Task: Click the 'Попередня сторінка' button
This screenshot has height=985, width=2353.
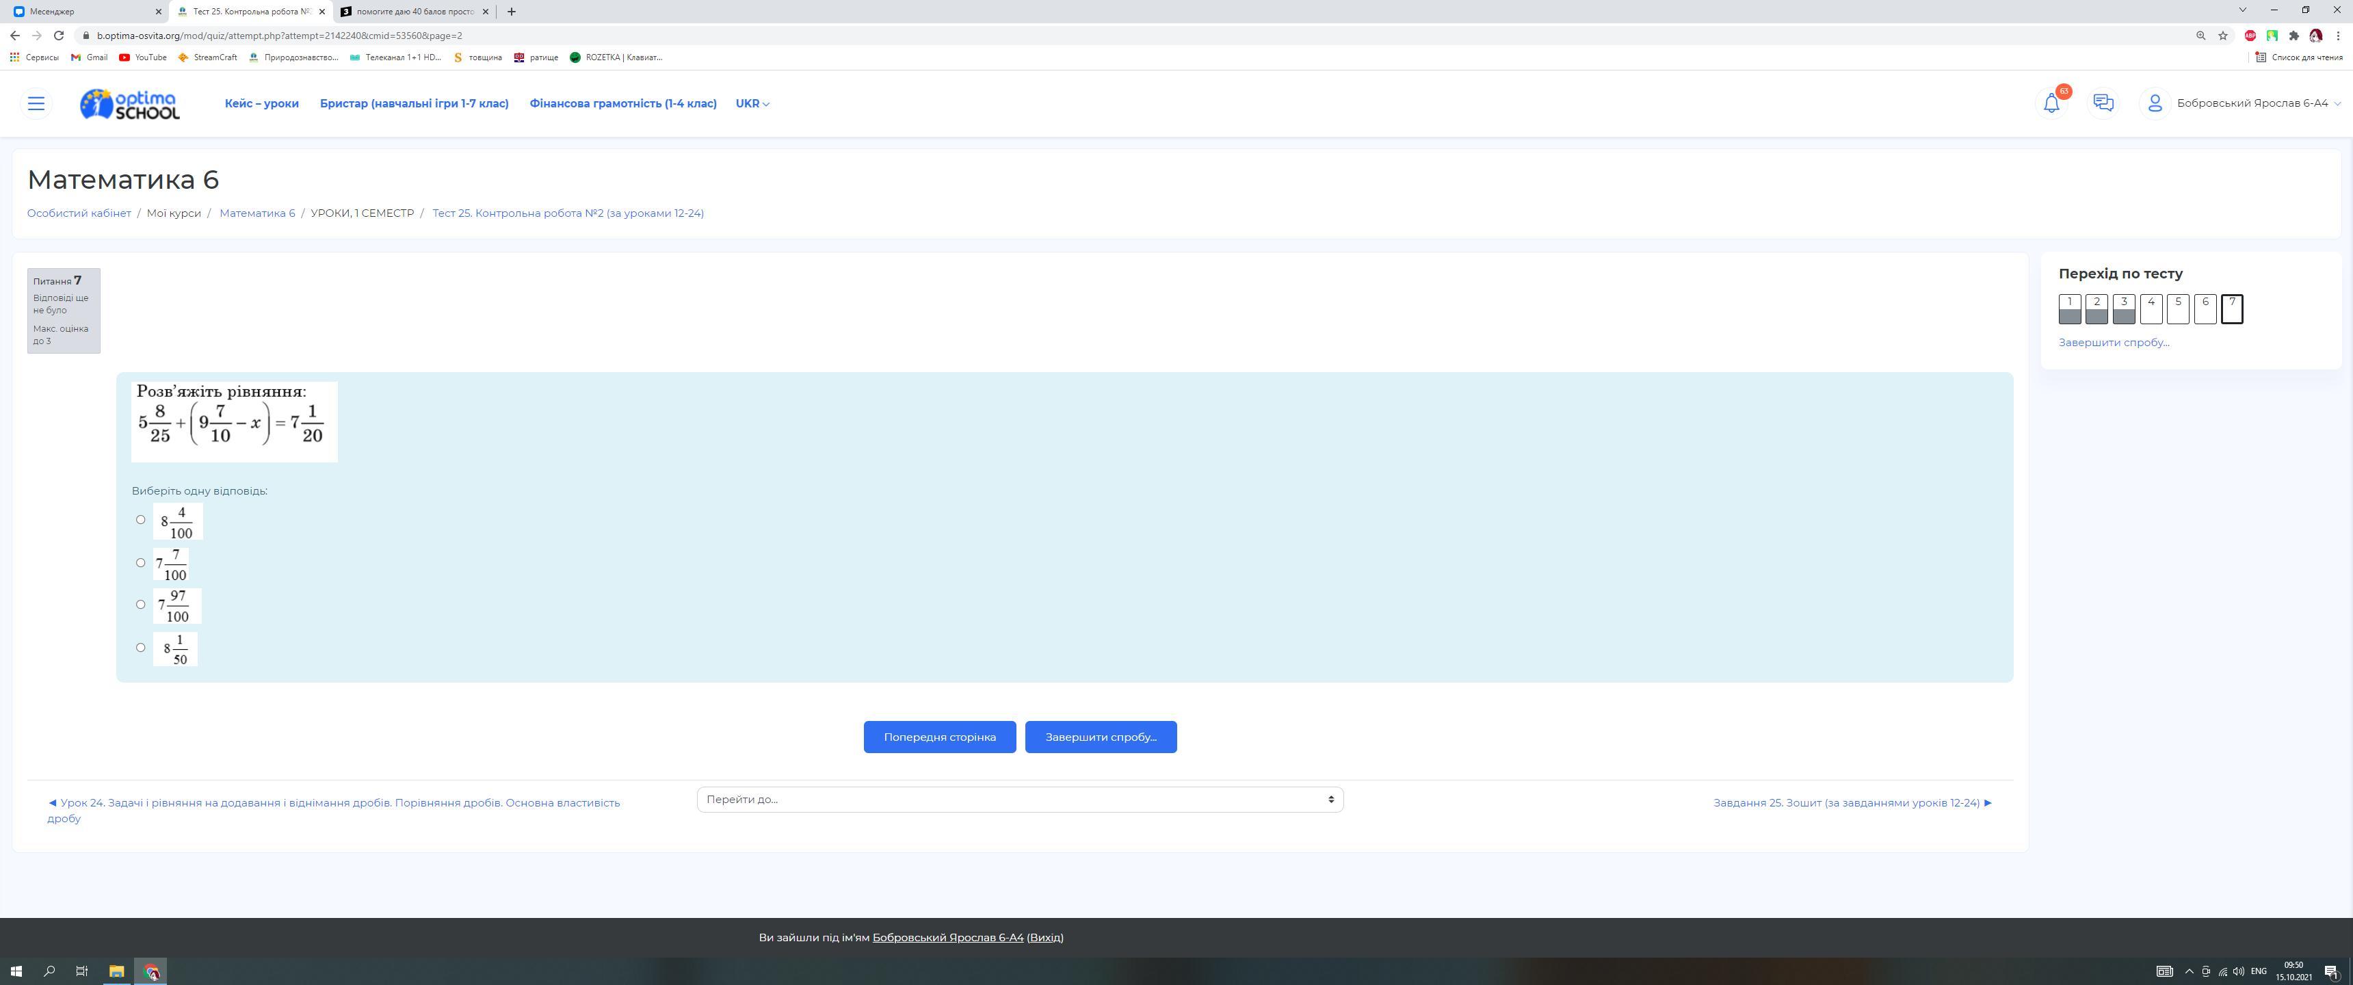Action: click(x=939, y=737)
